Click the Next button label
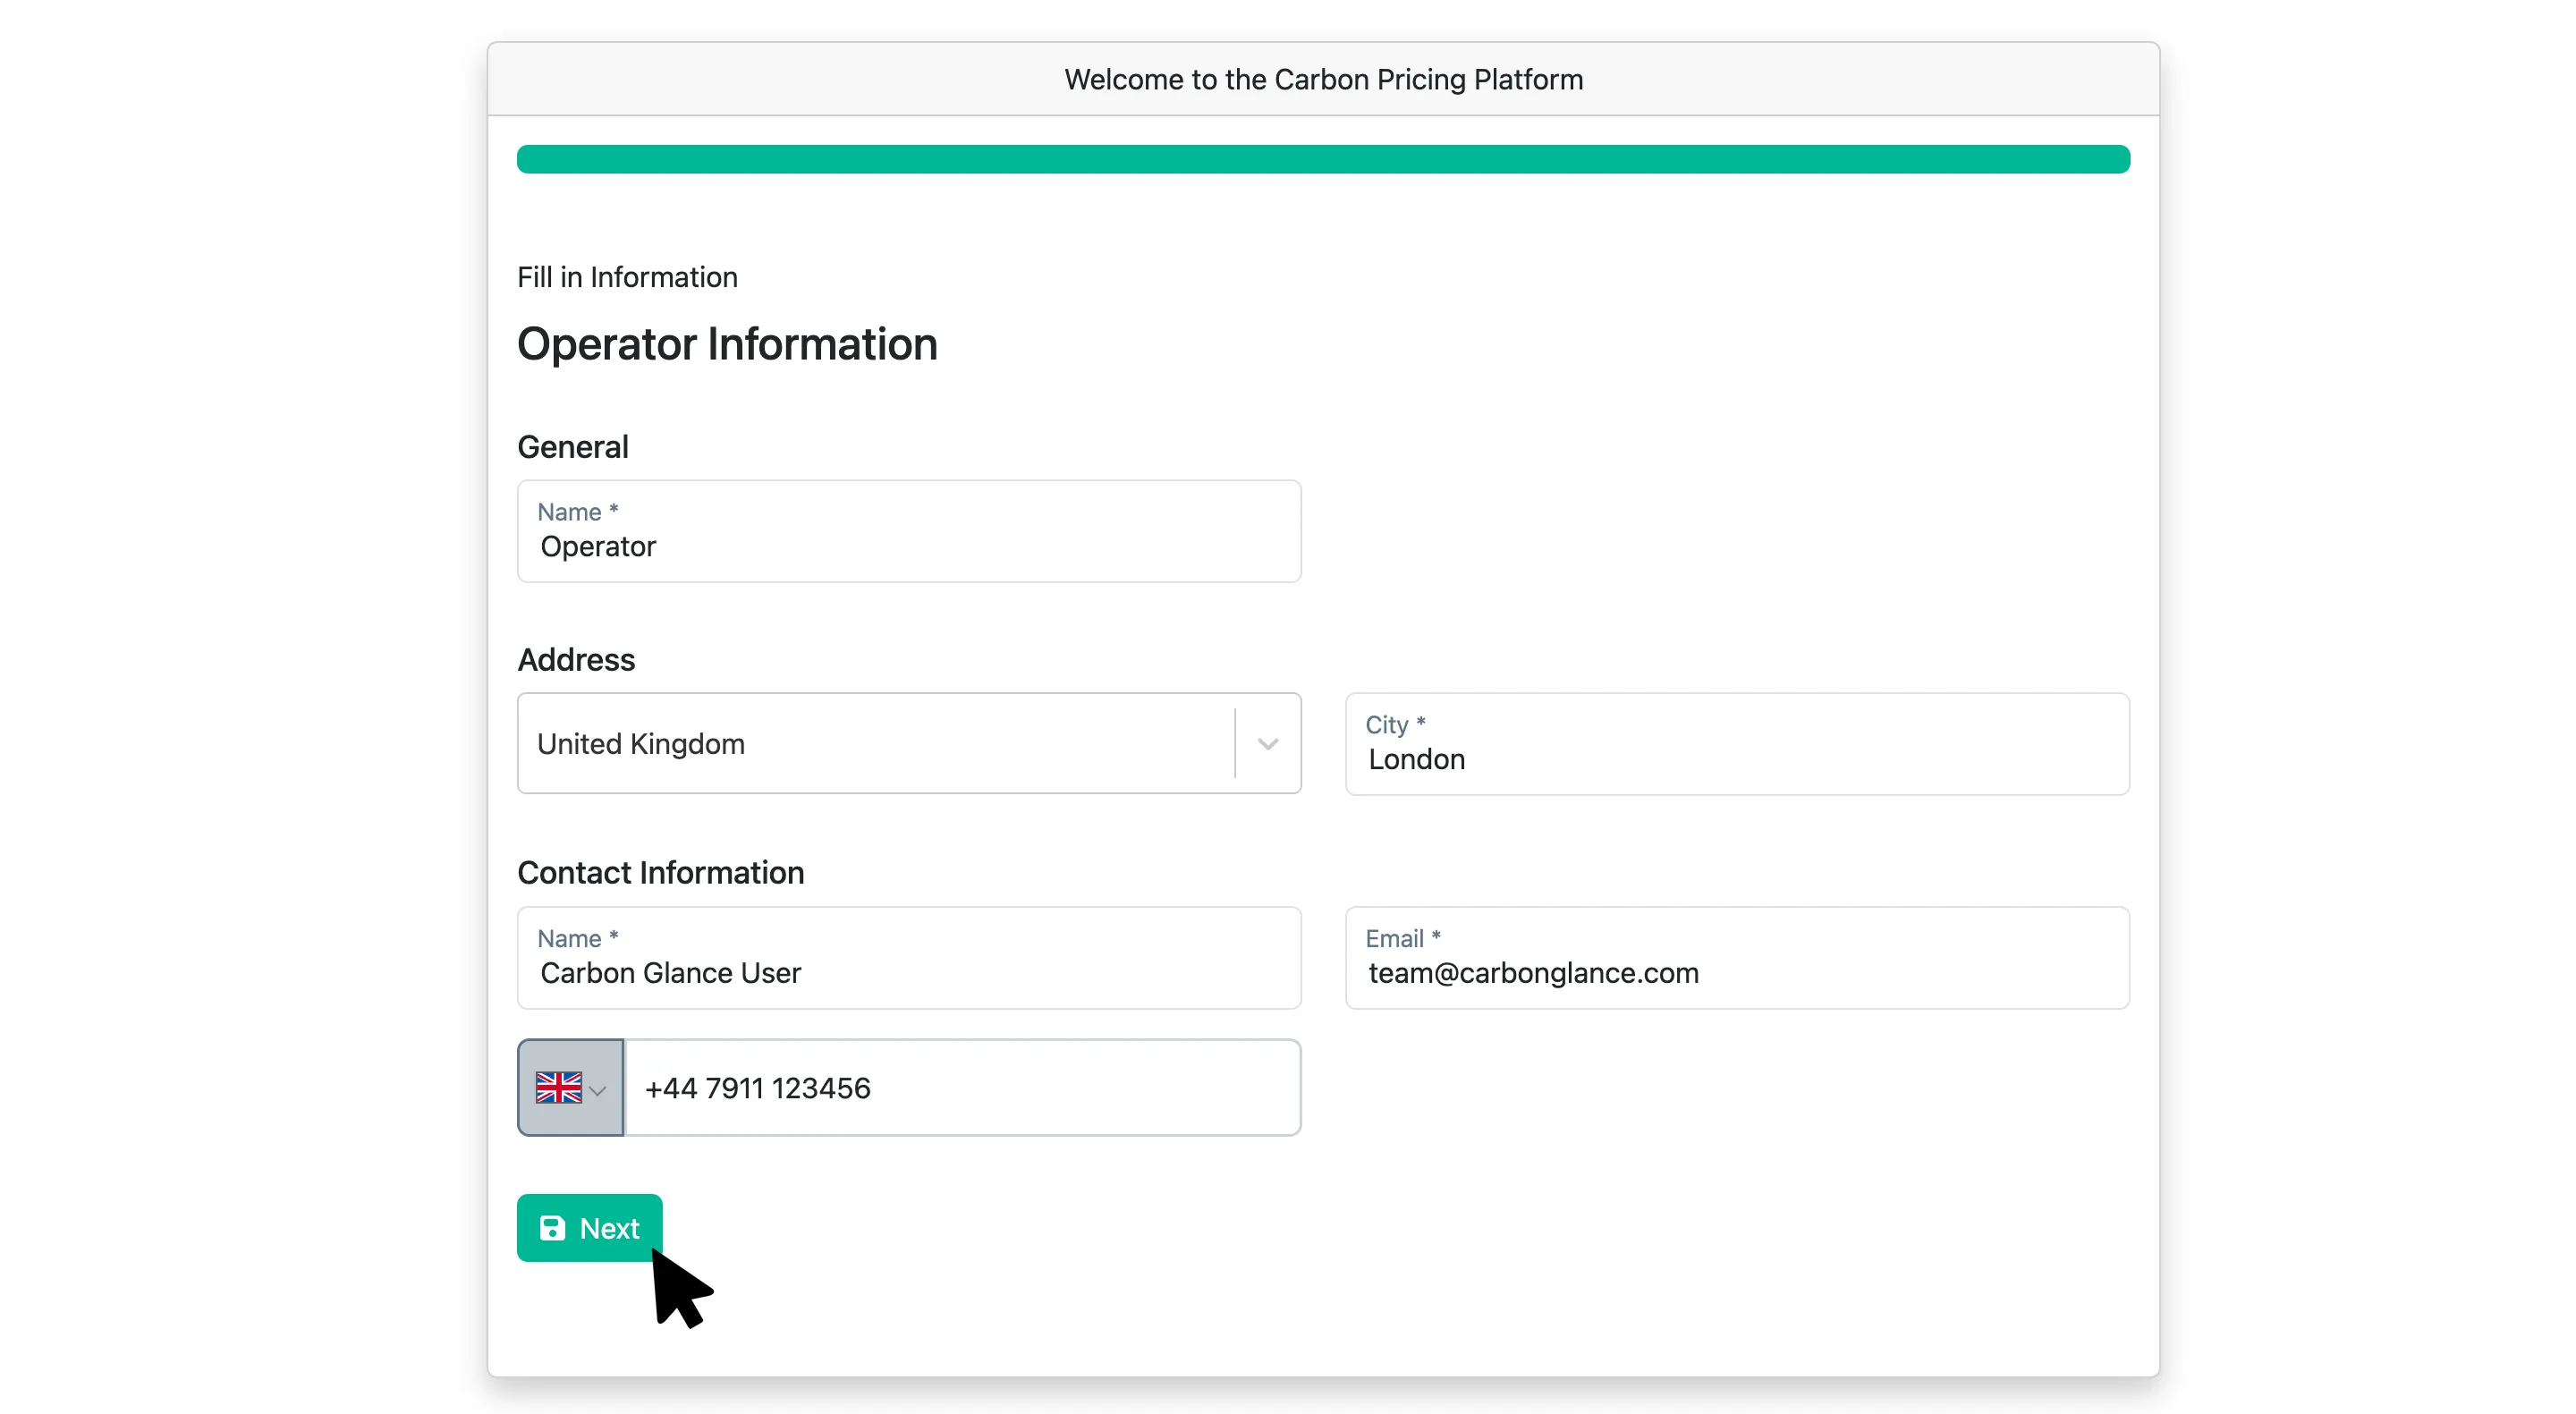The width and height of the screenshot is (2576, 1414). [x=609, y=1228]
